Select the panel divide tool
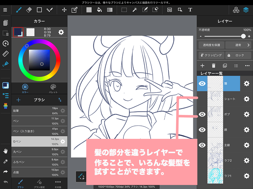Image resolution: width=253 pixels, height=189 pixels. pyautogui.click(x=170, y=10)
